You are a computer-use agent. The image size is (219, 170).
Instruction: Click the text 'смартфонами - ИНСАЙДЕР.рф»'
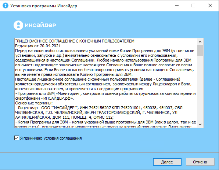pyautogui.click(x=44, y=98)
